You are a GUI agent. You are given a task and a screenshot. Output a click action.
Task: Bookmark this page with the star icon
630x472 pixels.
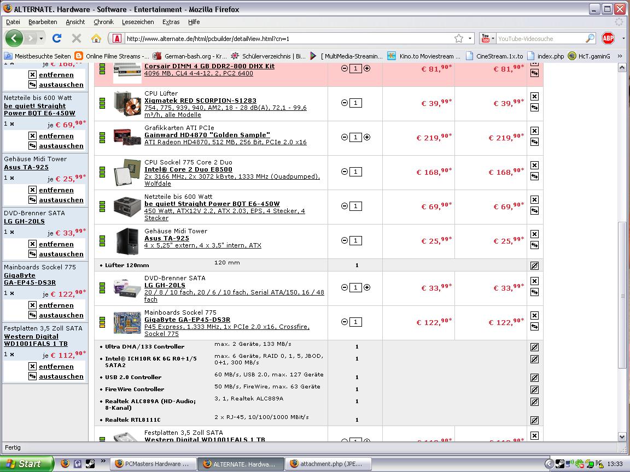459,39
